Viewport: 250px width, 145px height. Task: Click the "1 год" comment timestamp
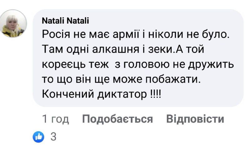tap(55, 119)
